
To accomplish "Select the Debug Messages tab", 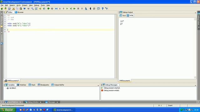I will coord(110,85).
